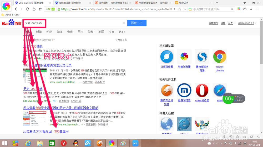Open QQ penguin from taskbar
The width and height of the screenshot is (263, 147).
click(x=76, y=143)
